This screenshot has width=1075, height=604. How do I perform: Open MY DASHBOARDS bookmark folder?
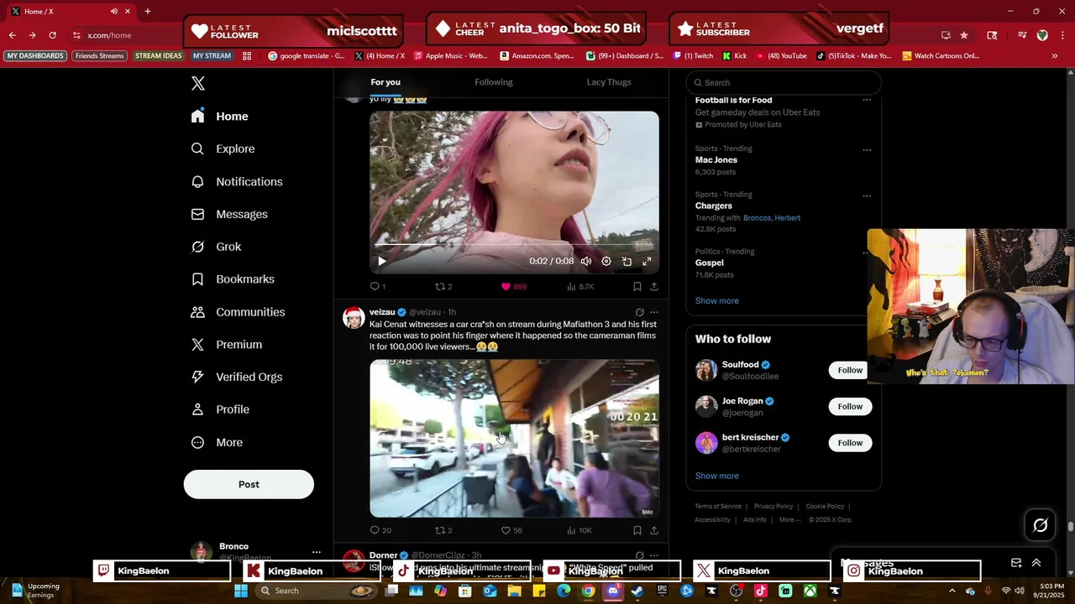click(35, 56)
